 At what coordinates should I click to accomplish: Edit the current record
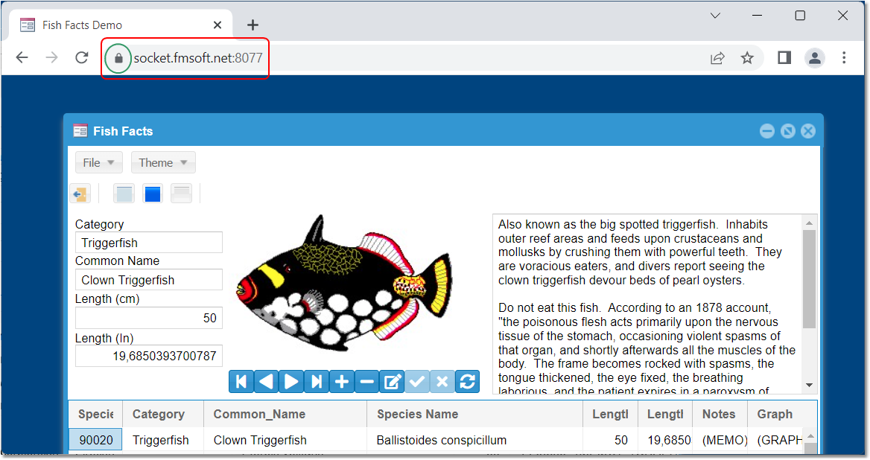(392, 382)
